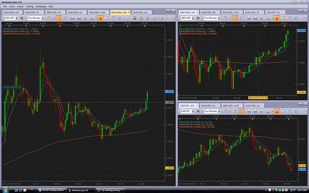The width and height of the screenshot is (309, 193).
Task: Click the window icon after the picture icon, EUR/USD
Action: coord(141,18)
